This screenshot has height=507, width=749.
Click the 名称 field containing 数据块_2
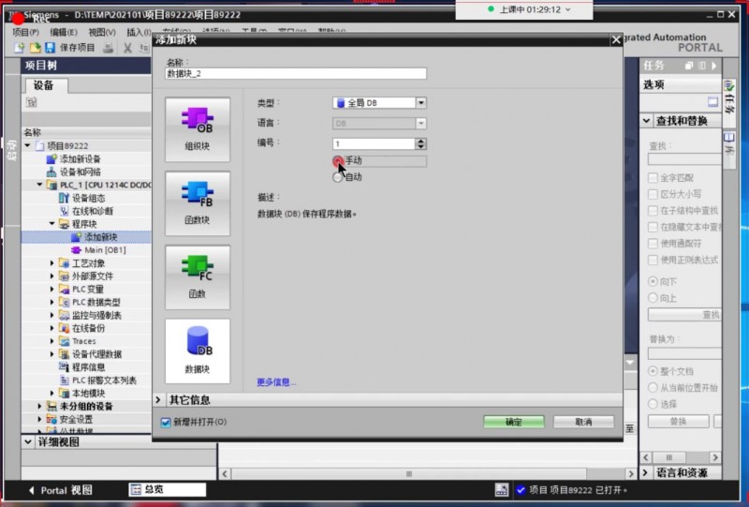296,74
